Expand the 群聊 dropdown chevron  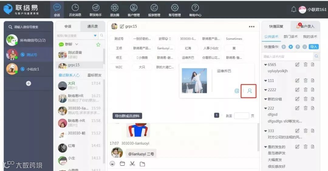click(77, 44)
